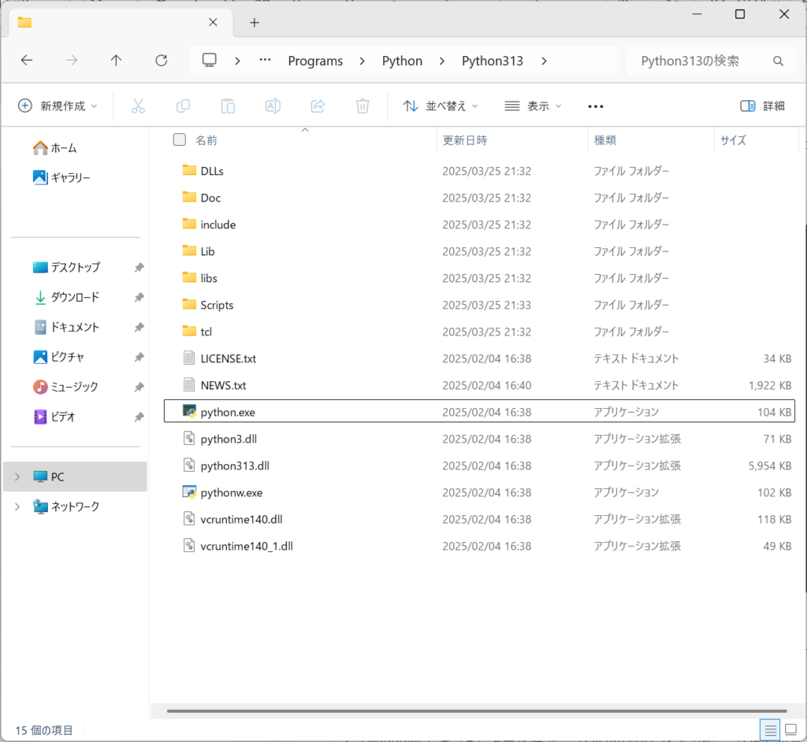Click the horizontal scrollbar
Viewport: 807px width, 742px height.
pos(477,711)
